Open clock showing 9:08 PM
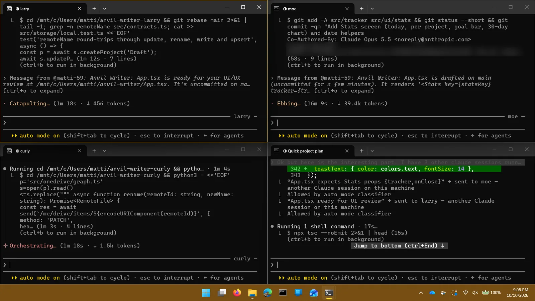The width and height of the screenshot is (535, 301). 517,293
